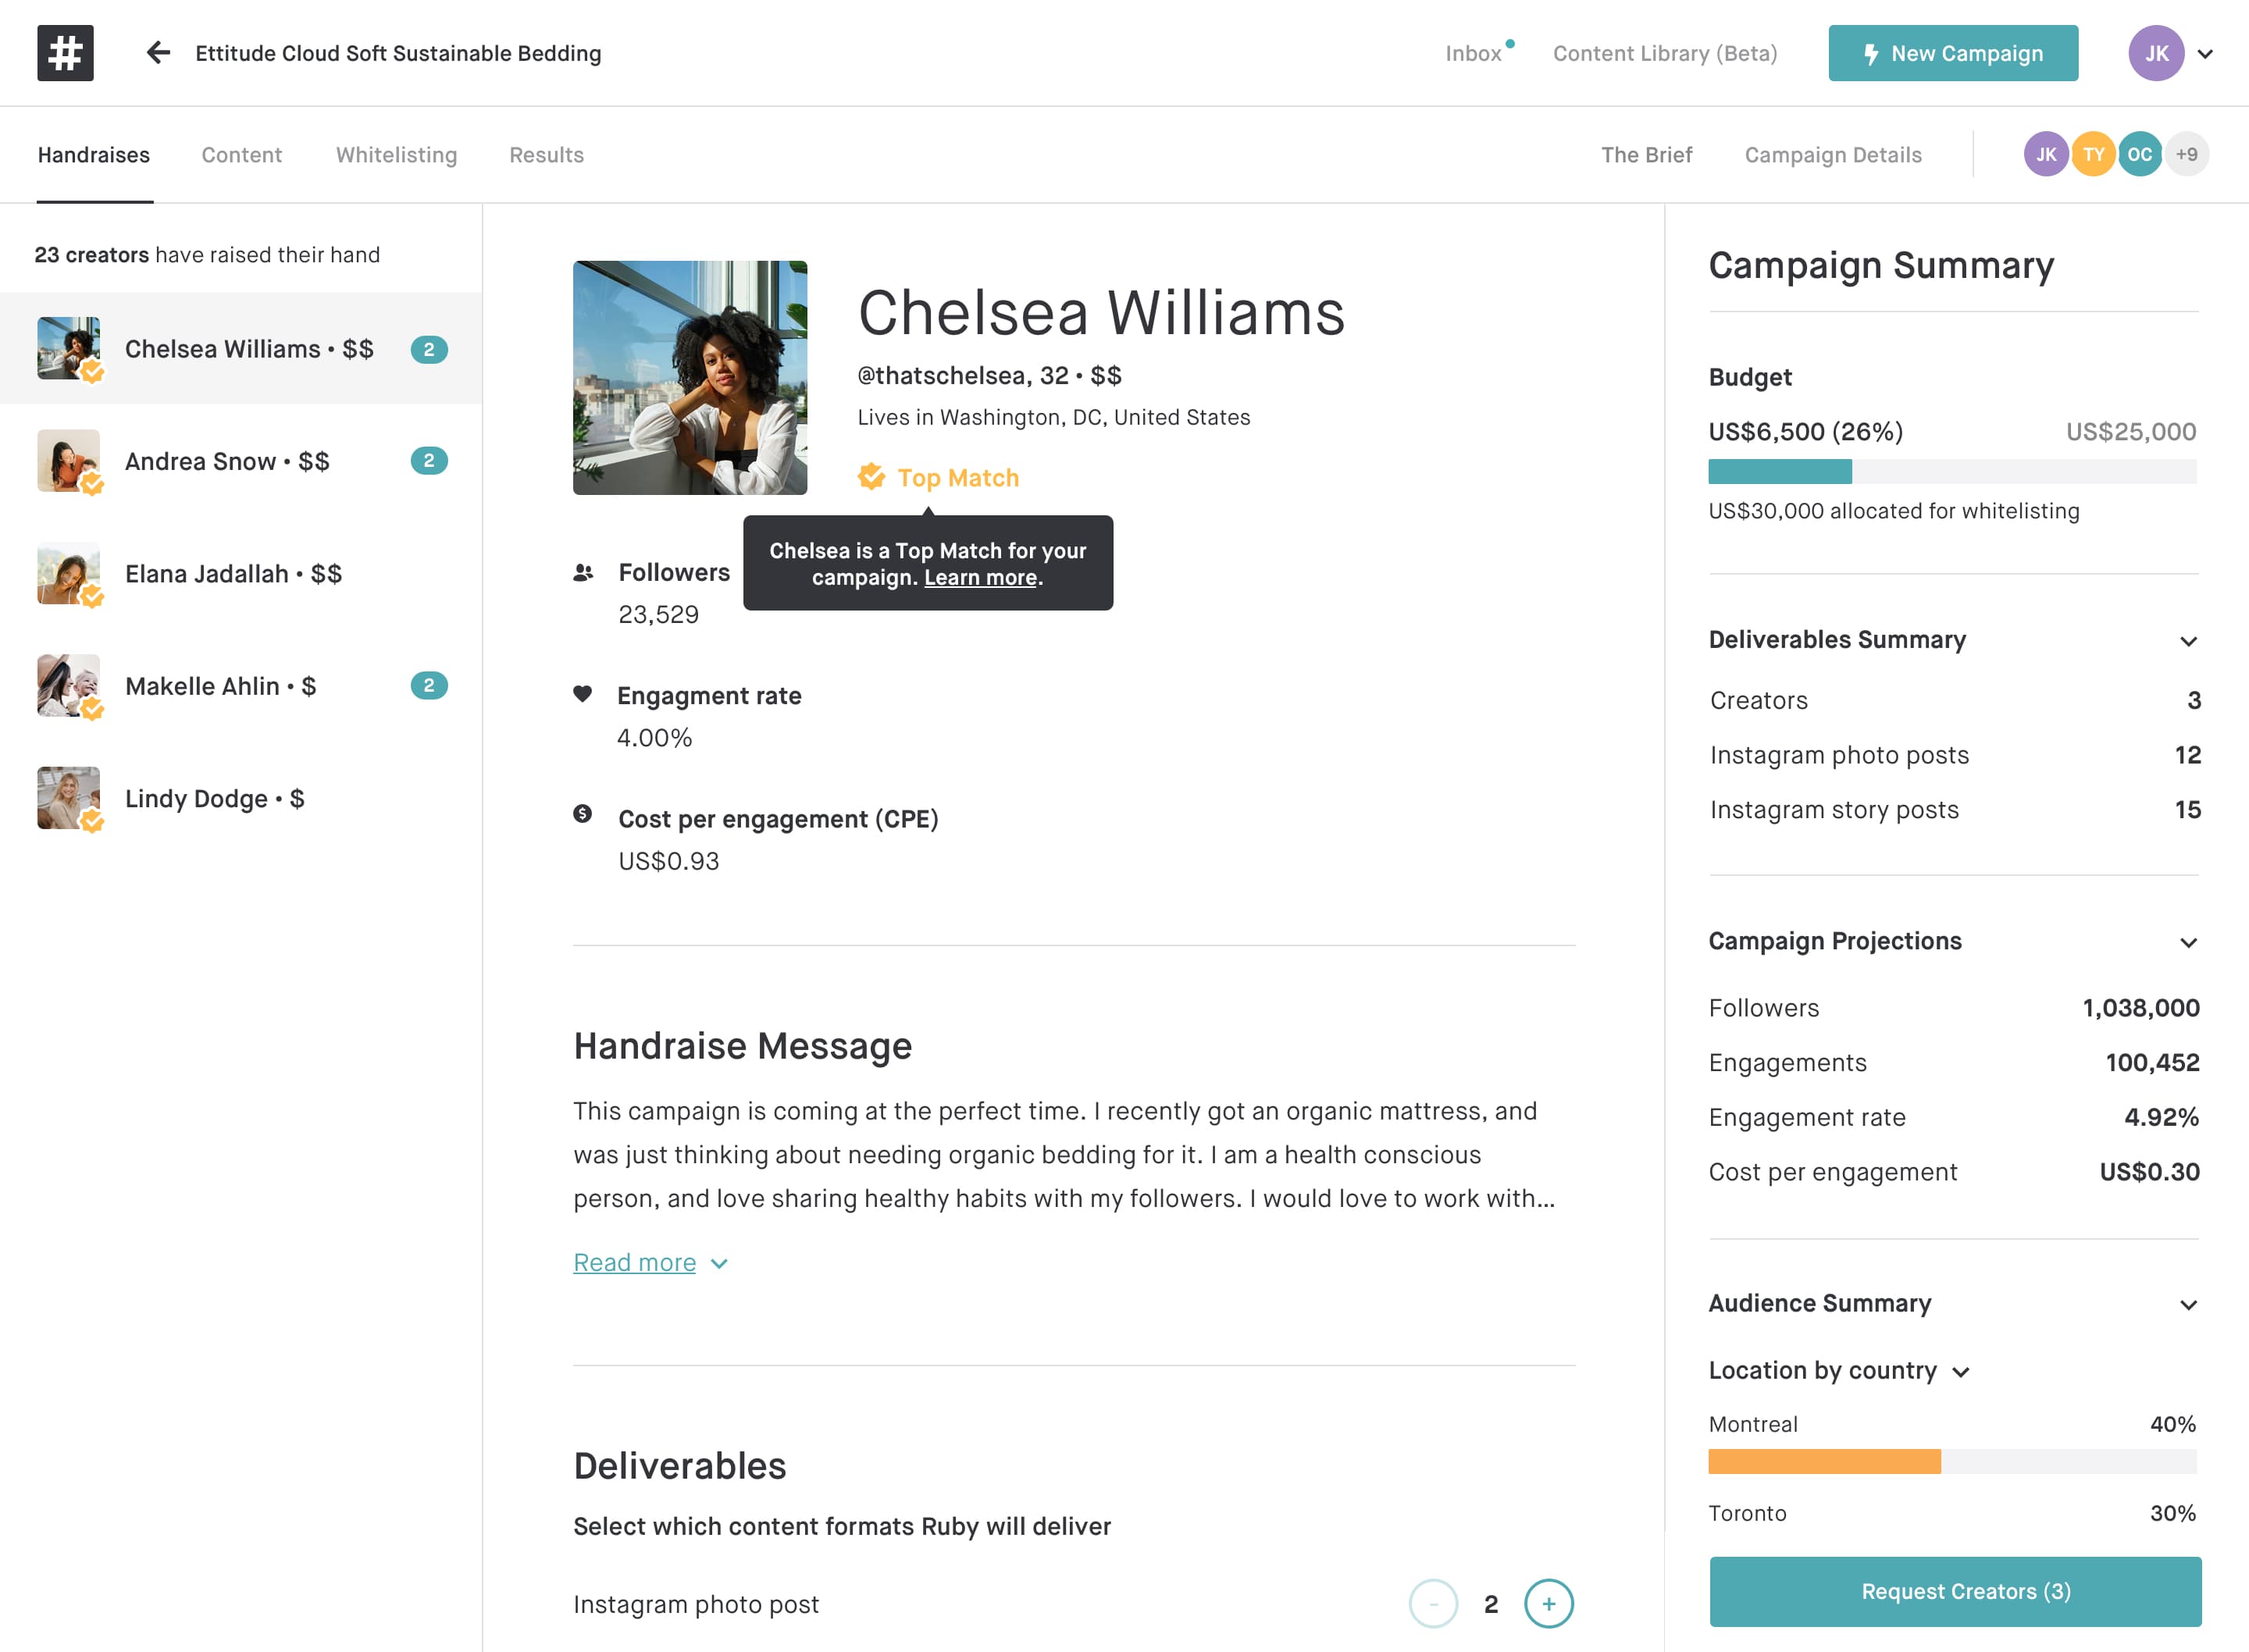Switch to the Whitelisting tab
2249x1652 pixels.
396,155
